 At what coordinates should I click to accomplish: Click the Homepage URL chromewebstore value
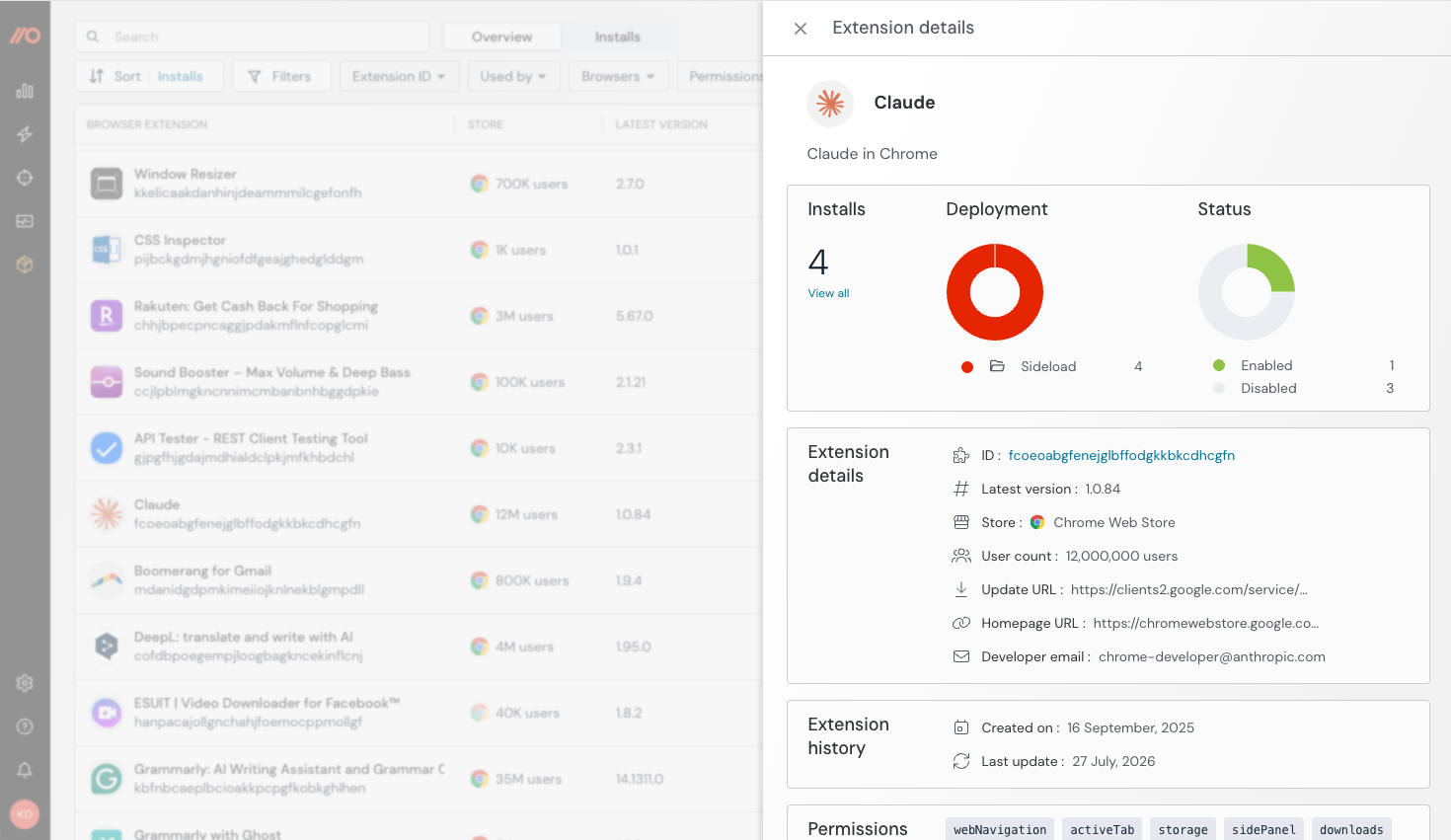tap(1205, 623)
